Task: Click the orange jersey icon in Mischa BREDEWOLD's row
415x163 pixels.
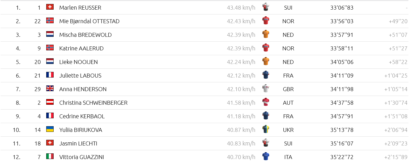Action: (266, 34)
